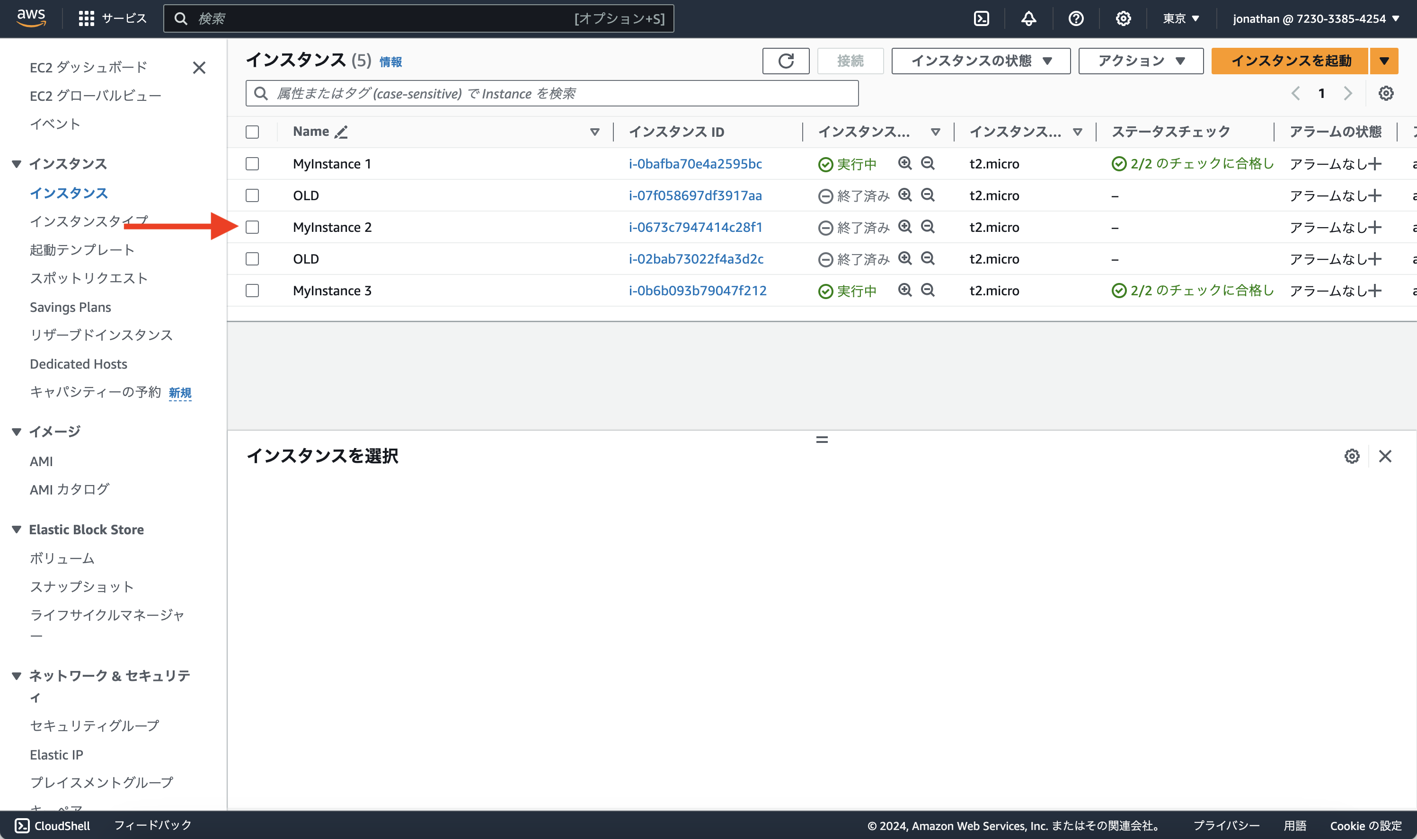Open the インスタンスの状態 dropdown
The image size is (1417, 839).
point(981,61)
